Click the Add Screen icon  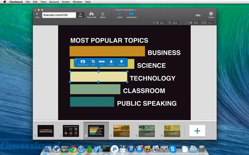[x=131, y=14]
